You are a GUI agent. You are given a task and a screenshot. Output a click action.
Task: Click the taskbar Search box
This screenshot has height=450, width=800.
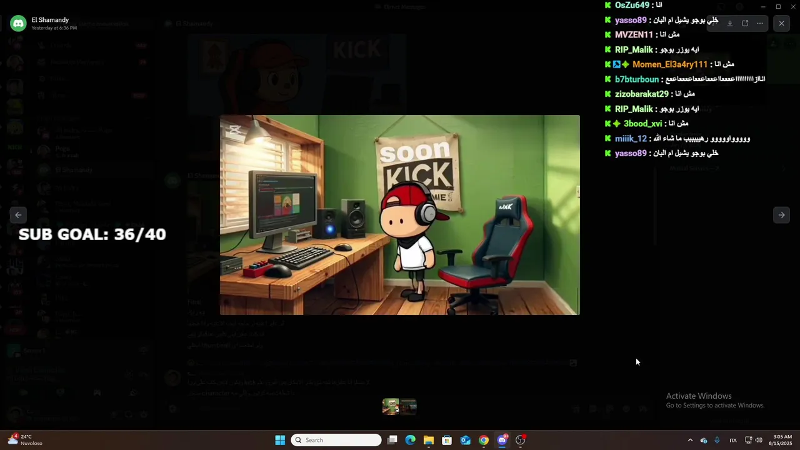pyautogui.click(x=336, y=440)
